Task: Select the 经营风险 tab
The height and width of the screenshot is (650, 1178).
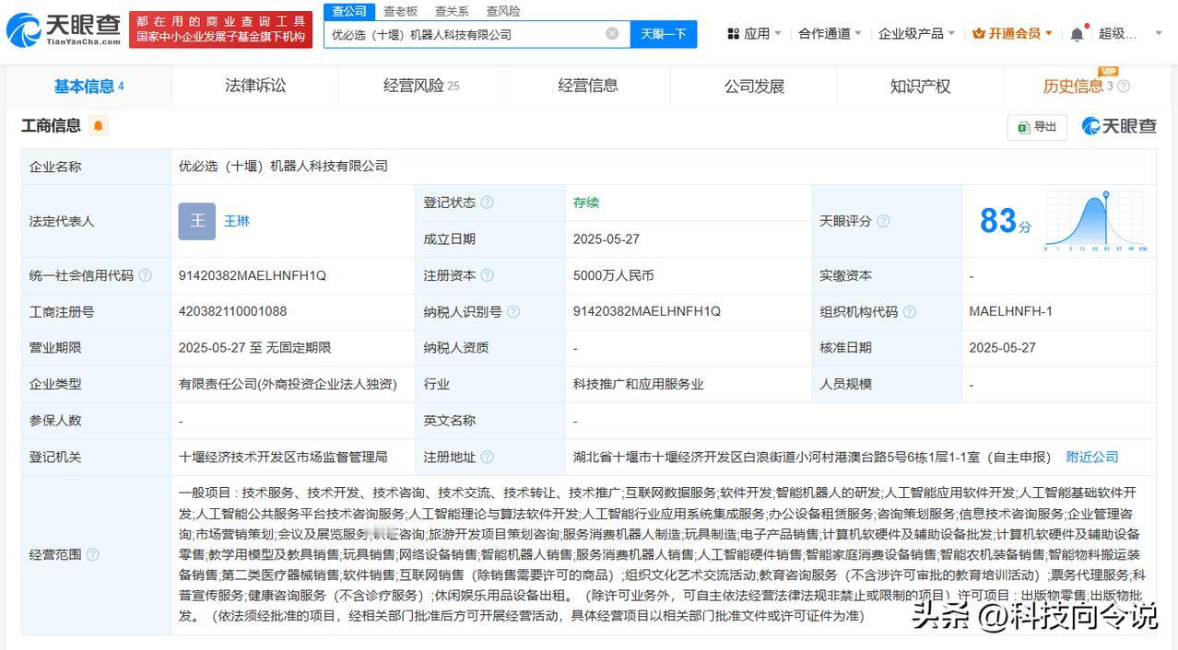Action: click(421, 87)
